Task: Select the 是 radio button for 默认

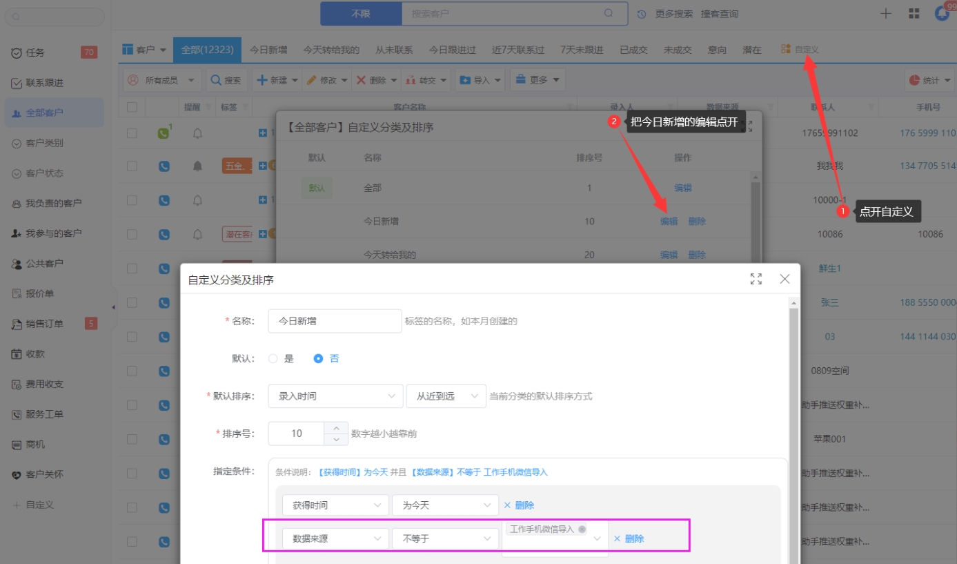Action: (273, 359)
